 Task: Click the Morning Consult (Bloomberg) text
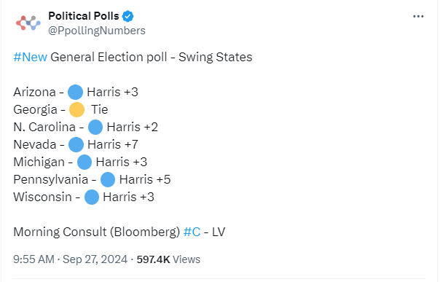point(97,232)
